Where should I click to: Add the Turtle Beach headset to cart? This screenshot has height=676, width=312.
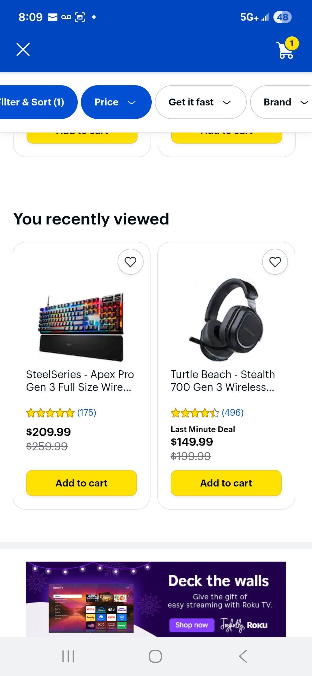coord(226,483)
